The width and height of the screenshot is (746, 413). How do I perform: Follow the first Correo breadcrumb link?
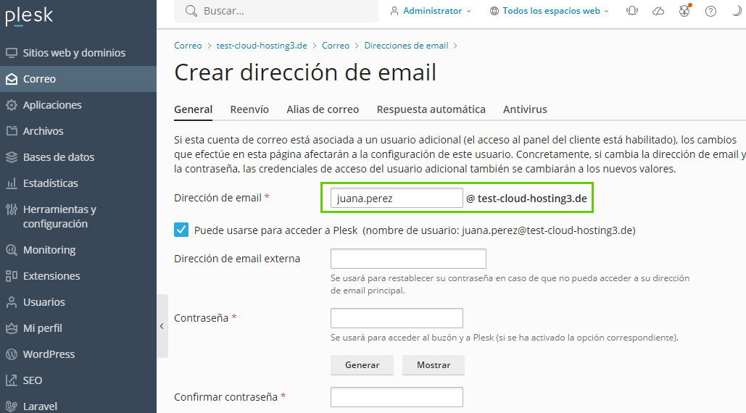tap(188, 46)
